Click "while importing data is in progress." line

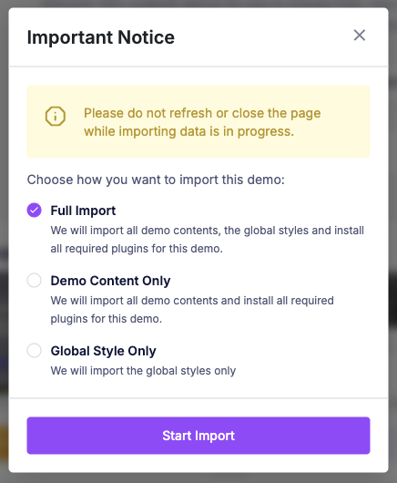(189, 131)
